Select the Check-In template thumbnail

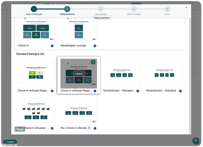pyautogui.click(x=36, y=29)
